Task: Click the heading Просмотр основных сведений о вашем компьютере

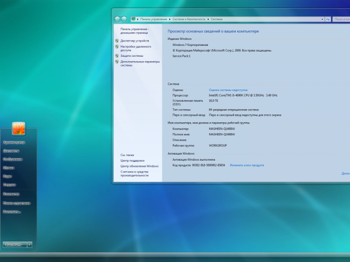Action: [x=213, y=31]
